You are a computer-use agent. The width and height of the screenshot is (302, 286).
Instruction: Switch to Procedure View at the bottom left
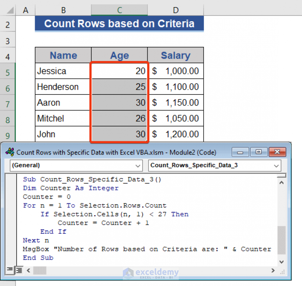tap(9, 270)
